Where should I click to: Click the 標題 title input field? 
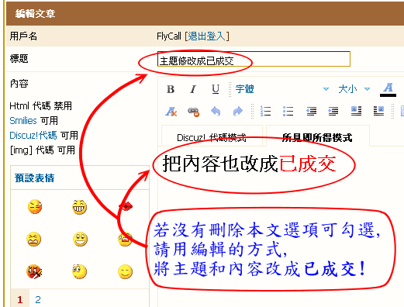[254, 59]
